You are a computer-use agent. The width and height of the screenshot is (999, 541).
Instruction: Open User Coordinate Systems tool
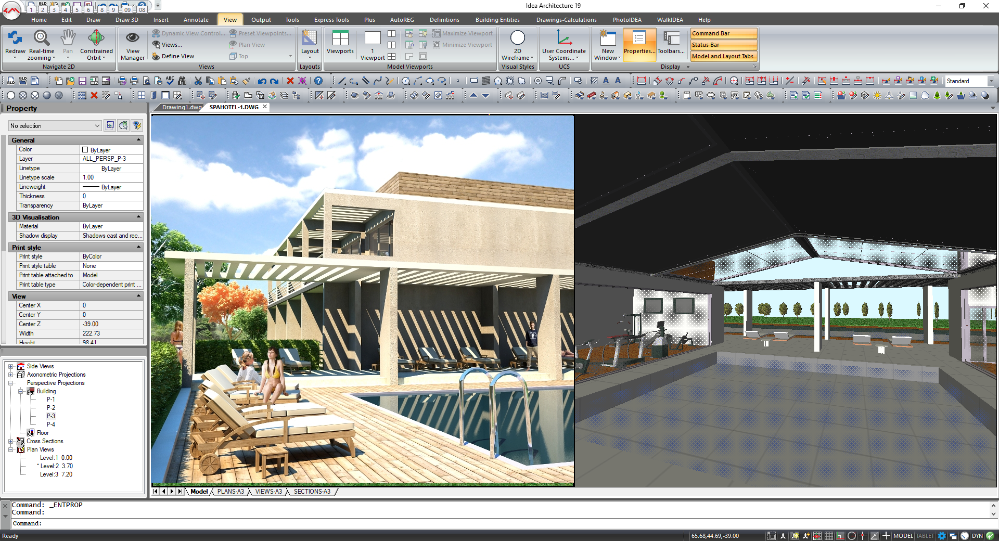[564, 38]
